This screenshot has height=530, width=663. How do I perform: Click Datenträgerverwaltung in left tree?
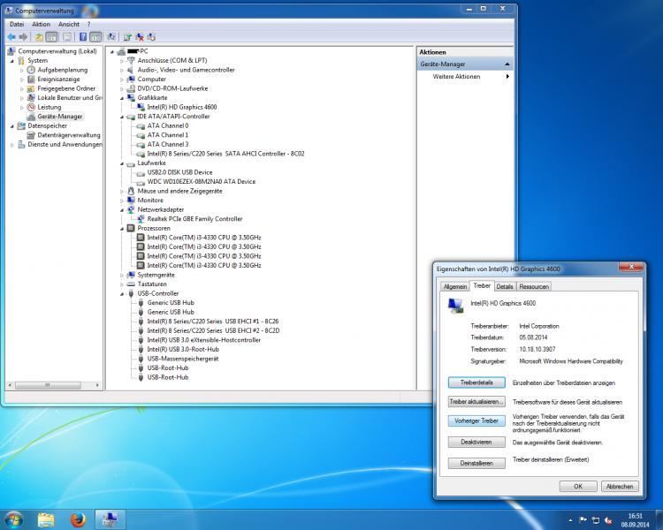coord(68,135)
